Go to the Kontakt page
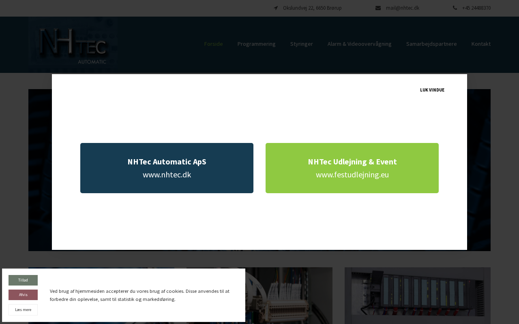Viewport: 519px width, 324px height. coord(481,44)
